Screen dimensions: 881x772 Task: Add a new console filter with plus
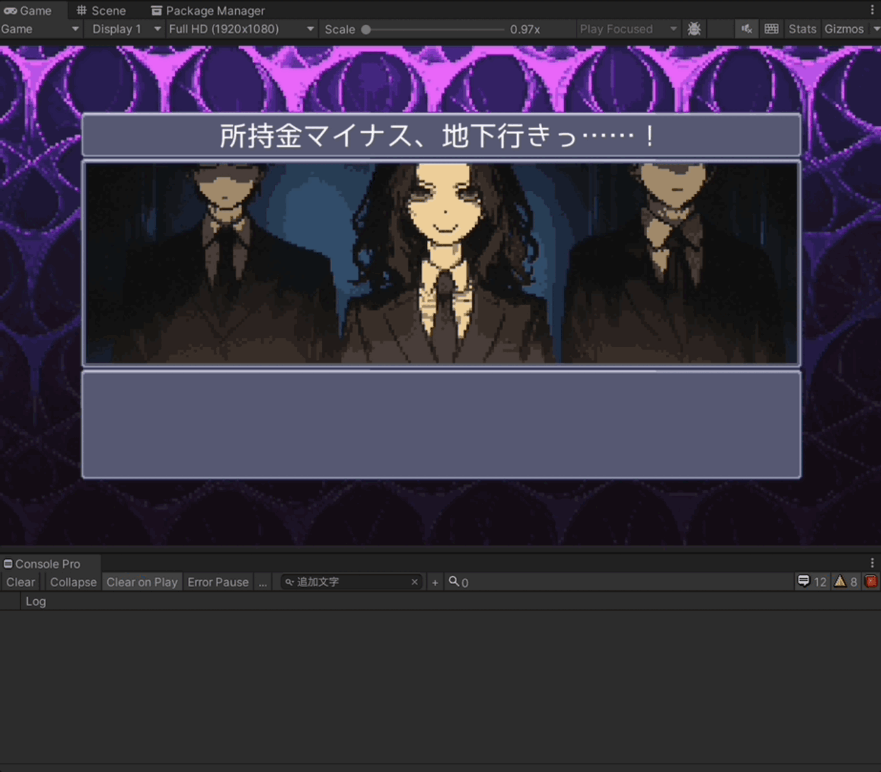435,582
